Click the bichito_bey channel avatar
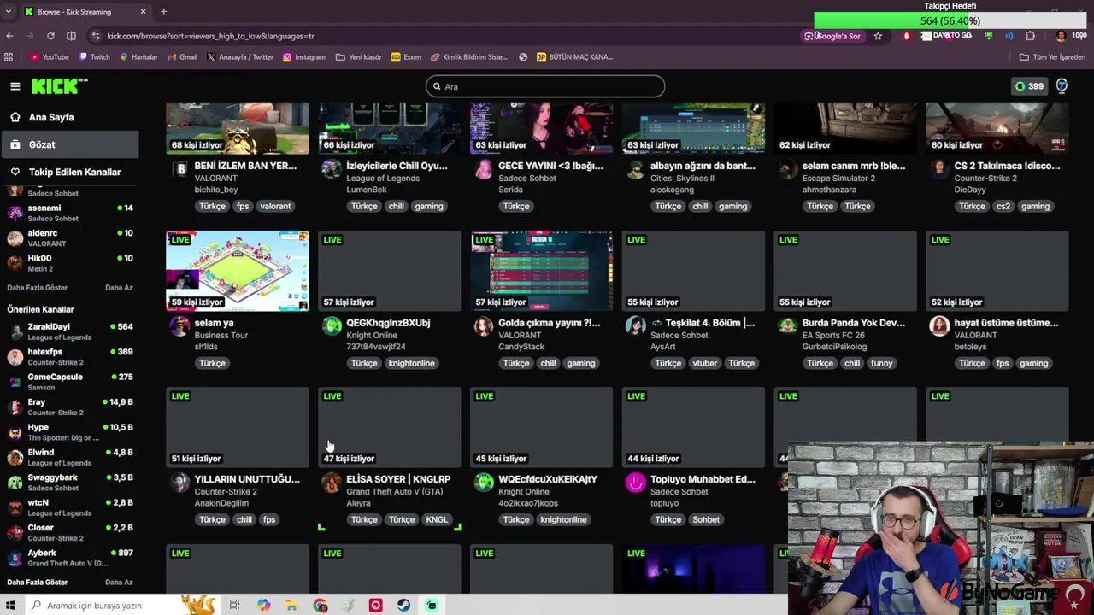Image resolution: width=1094 pixels, height=615 pixels. pyautogui.click(x=179, y=169)
